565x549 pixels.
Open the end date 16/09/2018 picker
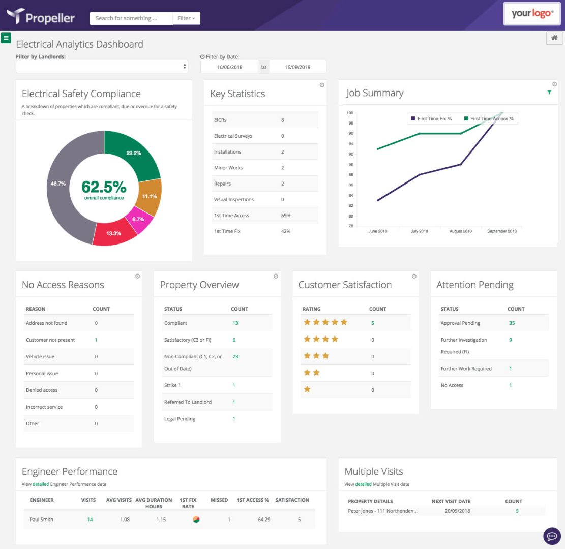tap(298, 67)
